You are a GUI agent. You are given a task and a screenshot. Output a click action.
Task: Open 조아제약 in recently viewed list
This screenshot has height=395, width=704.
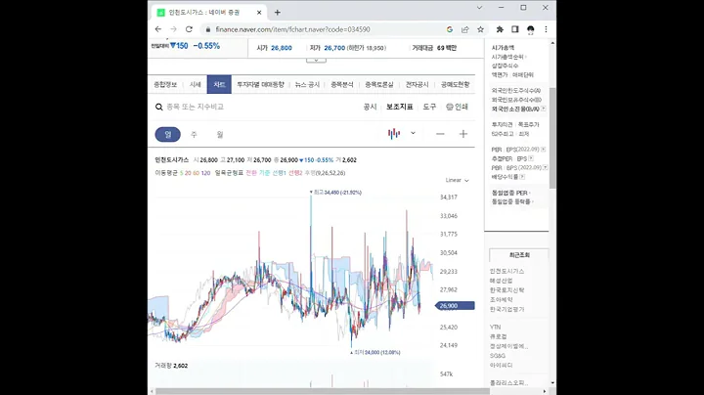point(501,299)
